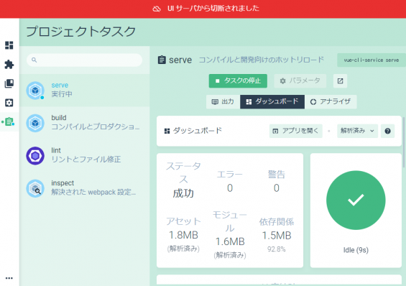Focus the task search field

[84, 60]
